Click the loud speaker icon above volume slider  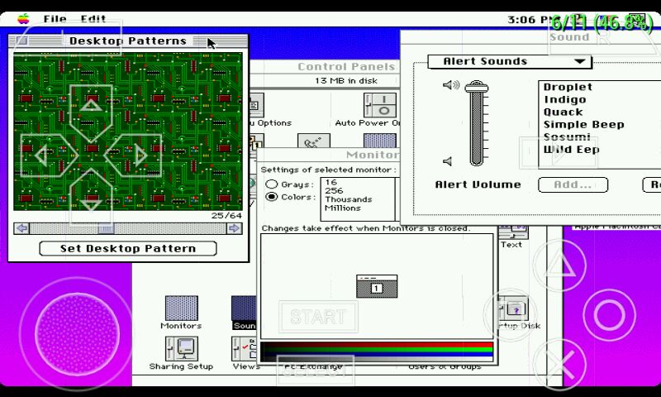(x=451, y=85)
